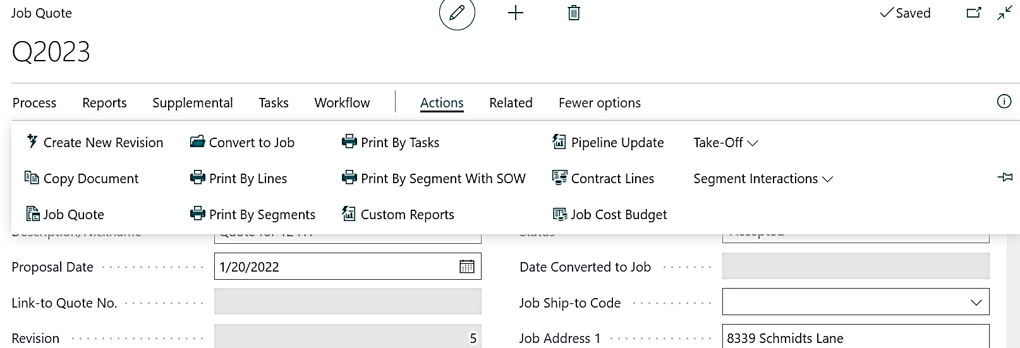This screenshot has height=348, width=1020.
Task: Click the information circle icon
Action: [x=1004, y=102]
